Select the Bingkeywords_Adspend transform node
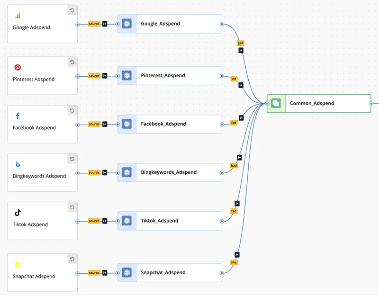Viewport: 379px width, 296px height. point(170,172)
